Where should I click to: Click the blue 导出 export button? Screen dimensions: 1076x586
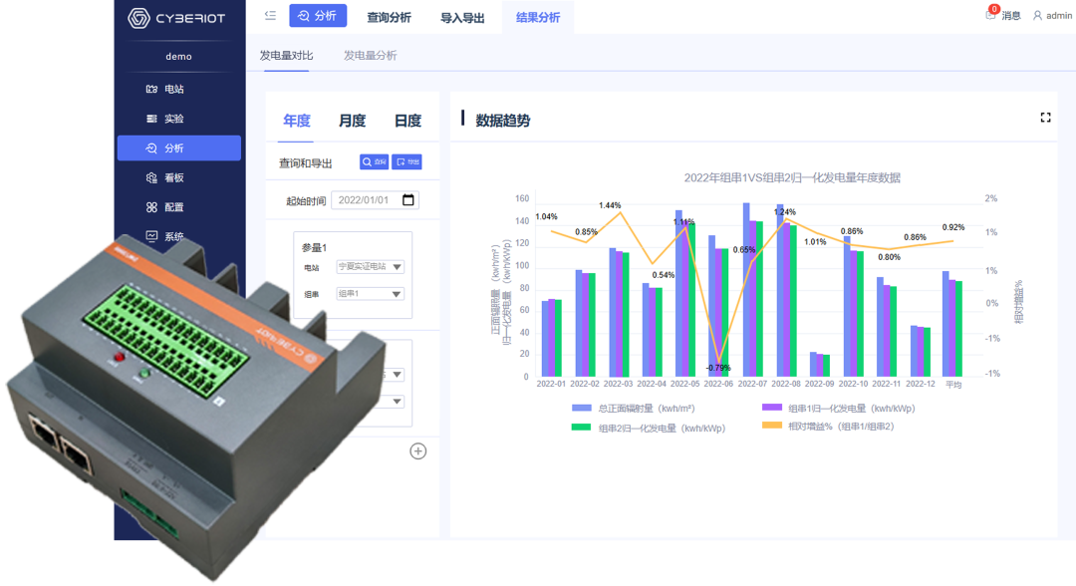coord(406,161)
